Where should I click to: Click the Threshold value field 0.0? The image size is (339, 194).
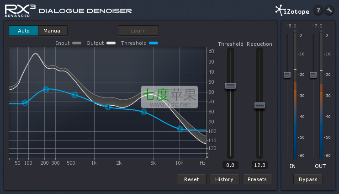tap(230, 165)
